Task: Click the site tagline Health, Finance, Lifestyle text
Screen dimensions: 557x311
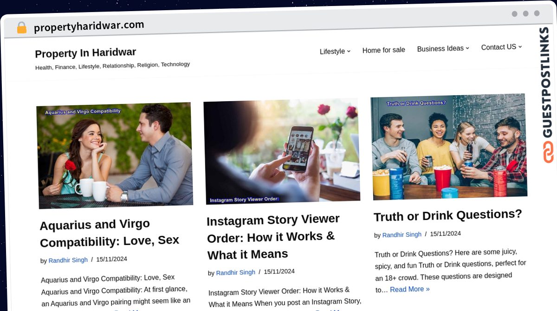Action: (112, 66)
